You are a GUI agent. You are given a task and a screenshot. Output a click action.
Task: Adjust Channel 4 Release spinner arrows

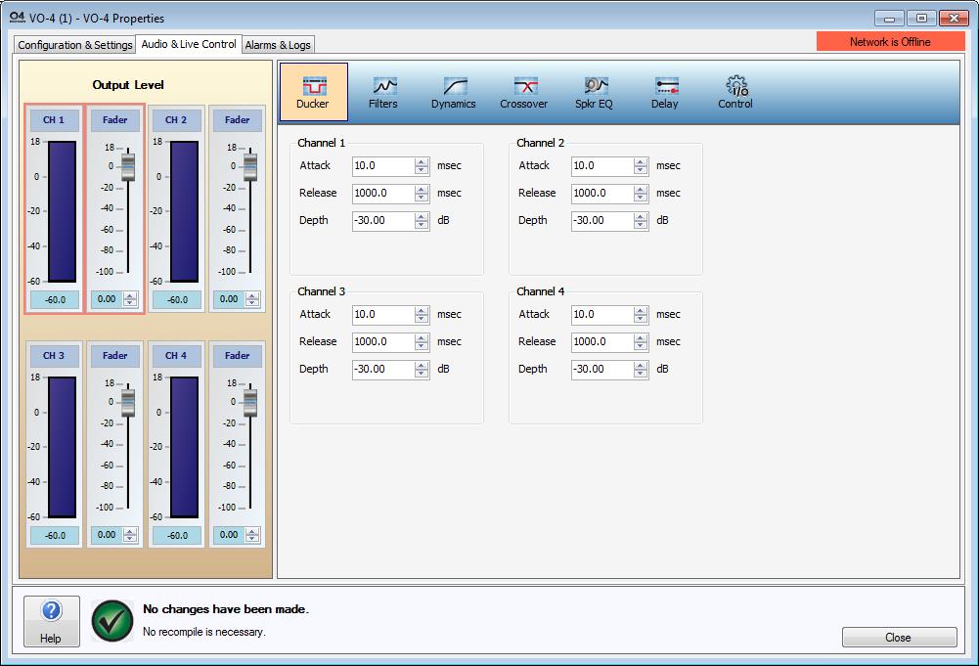[641, 342]
